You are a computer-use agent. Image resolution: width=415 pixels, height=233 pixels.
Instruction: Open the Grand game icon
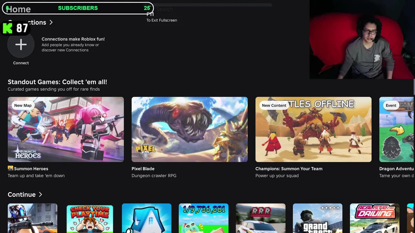pos(317,218)
